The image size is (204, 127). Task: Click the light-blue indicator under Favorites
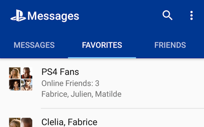pyautogui.click(x=102, y=57)
